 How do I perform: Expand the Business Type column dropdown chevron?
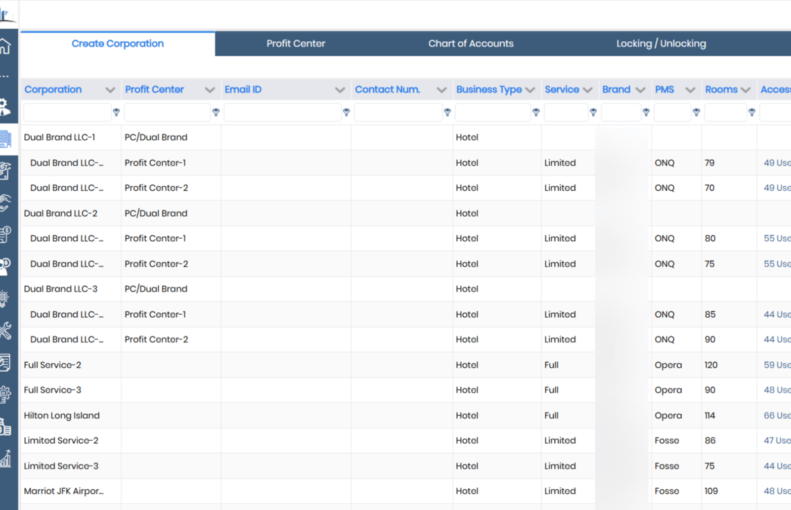point(530,90)
